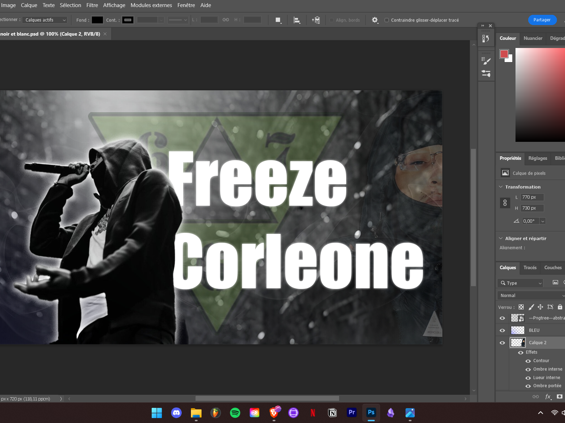Hide the Contour effect
Viewport: 565px width, 423px height.
click(x=528, y=361)
